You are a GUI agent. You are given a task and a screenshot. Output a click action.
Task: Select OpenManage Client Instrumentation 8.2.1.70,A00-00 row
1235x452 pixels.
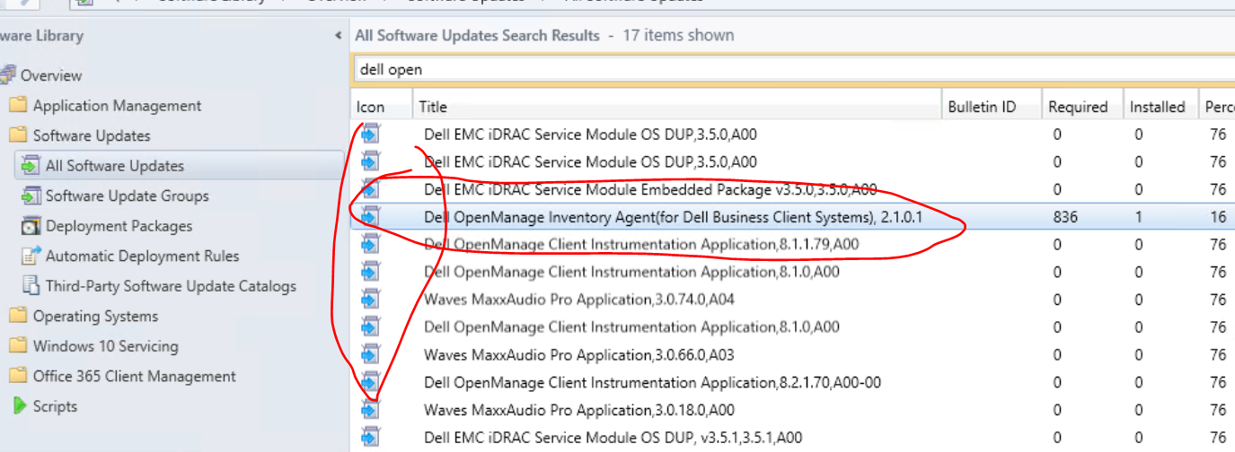coord(792,382)
